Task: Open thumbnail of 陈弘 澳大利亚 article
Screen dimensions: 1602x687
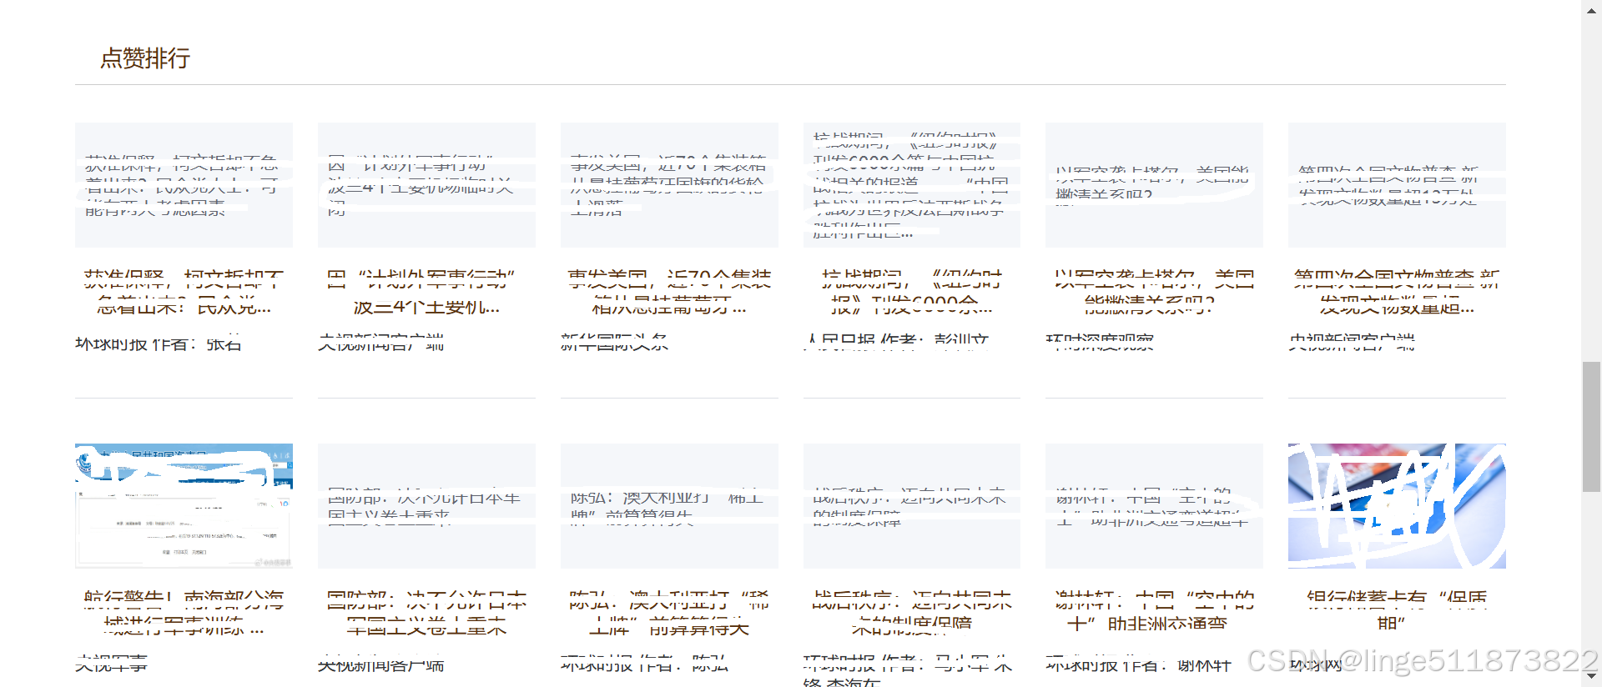Action: coord(669,506)
